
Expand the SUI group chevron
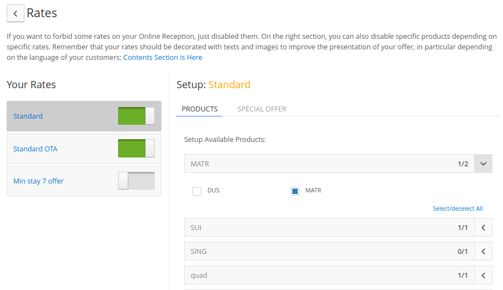pos(483,228)
